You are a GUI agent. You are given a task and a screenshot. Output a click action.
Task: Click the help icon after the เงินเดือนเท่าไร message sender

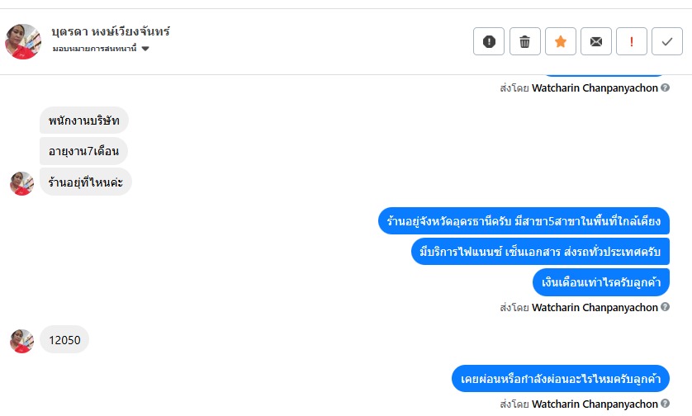665,306
